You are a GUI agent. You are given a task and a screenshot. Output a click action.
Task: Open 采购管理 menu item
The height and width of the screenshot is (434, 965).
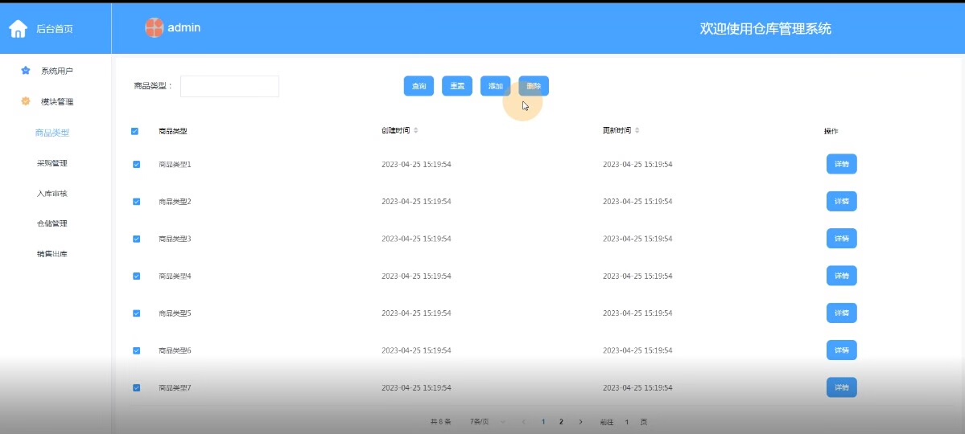52,163
